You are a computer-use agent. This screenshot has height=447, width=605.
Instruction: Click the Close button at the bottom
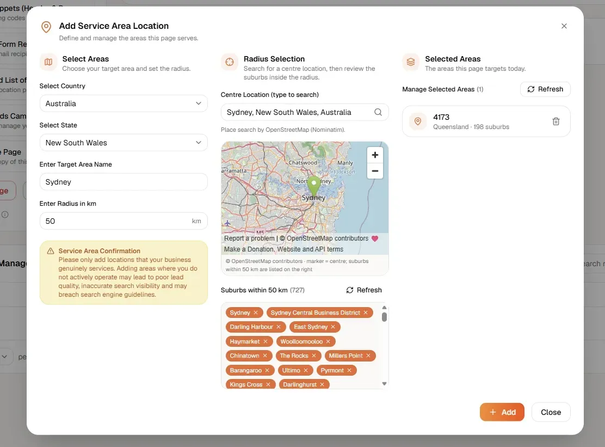[x=551, y=412]
